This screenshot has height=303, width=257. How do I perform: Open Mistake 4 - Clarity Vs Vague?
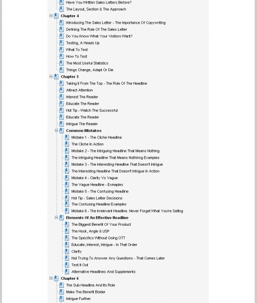click(94, 178)
